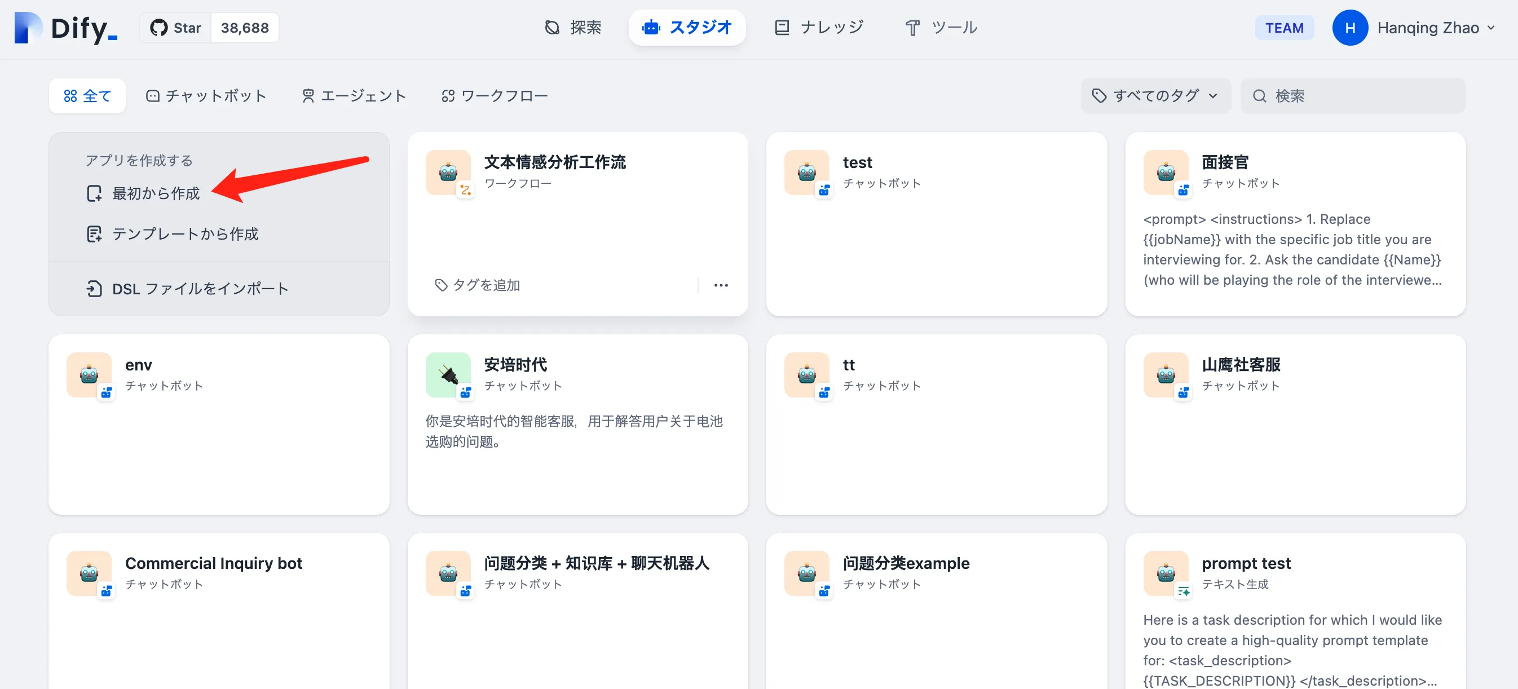
Task: Filter apps by エージェント tab
Action: [354, 96]
